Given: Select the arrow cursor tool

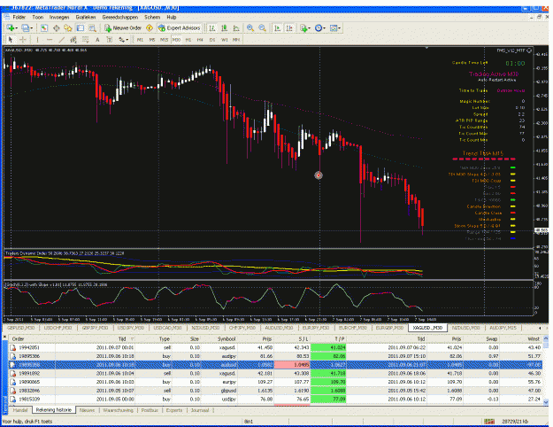Looking at the screenshot, I should point(11,40).
